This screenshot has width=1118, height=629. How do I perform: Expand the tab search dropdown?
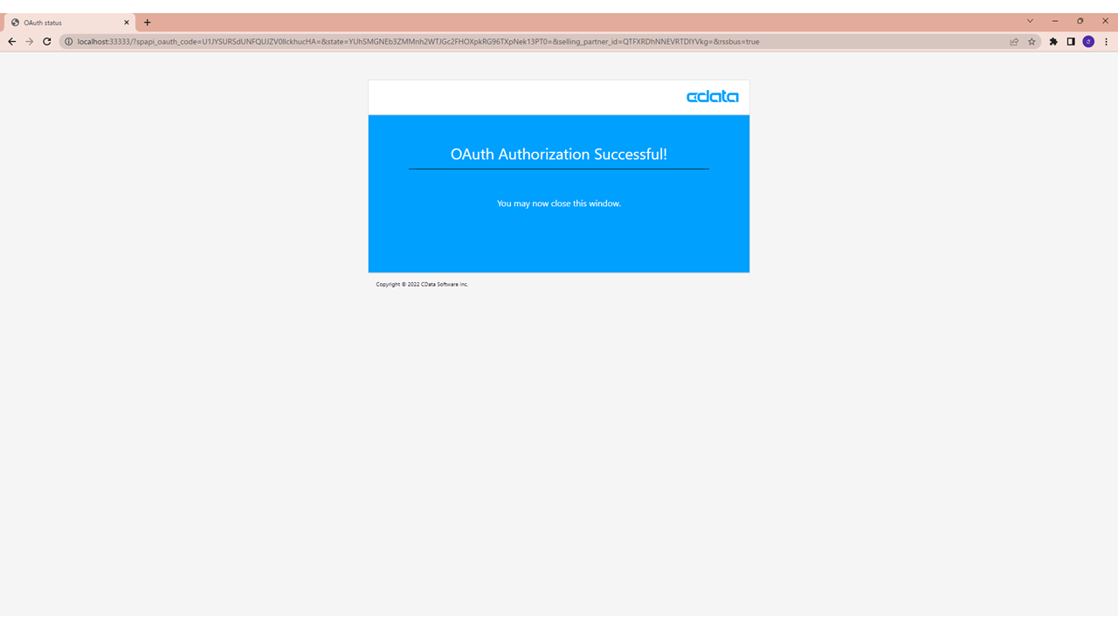[x=1030, y=21]
